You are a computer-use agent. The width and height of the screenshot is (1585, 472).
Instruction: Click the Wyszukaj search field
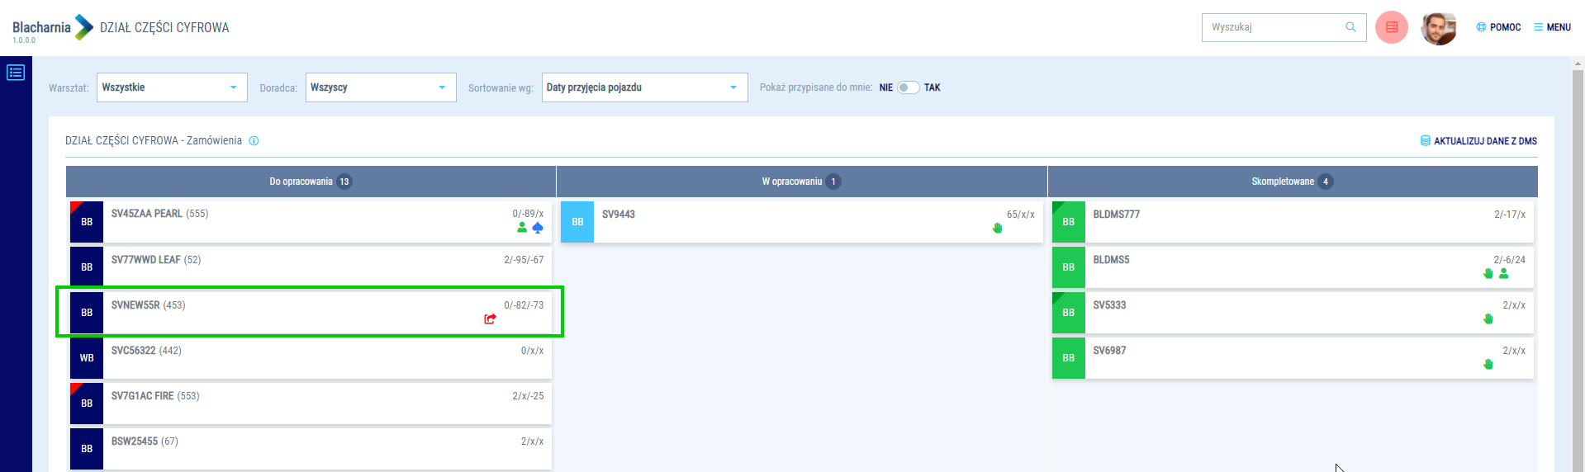[1272, 27]
